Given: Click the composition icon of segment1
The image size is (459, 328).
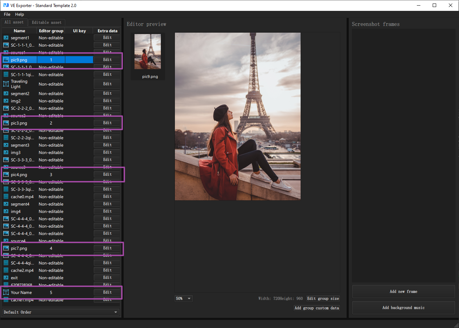Looking at the screenshot, I should point(6,38).
